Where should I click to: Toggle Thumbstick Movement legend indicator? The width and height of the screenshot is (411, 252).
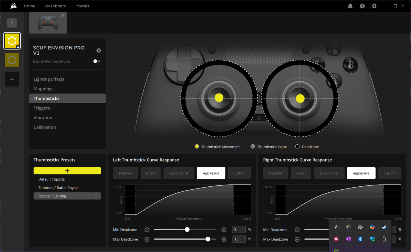tap(197, 147)
